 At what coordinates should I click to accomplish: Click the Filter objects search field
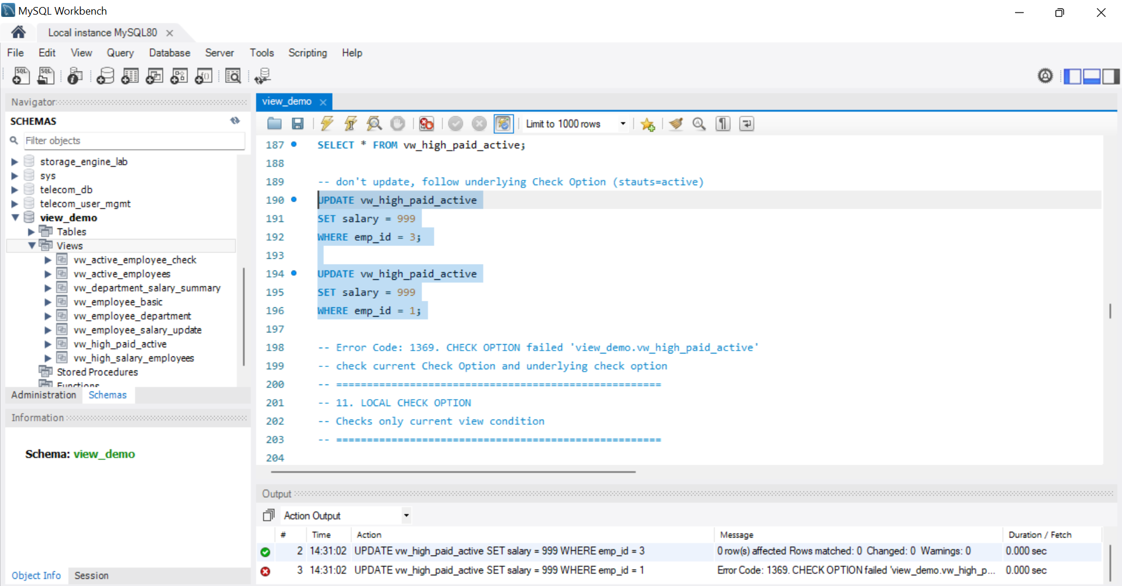click(134, 141)
